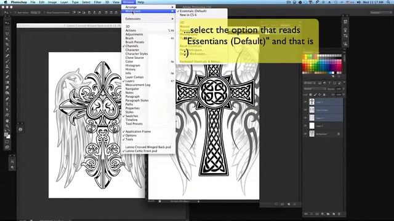Viewport: 394px width, 221px height.
Task: Open the layer Fill dropdown arrow
Action: click(344, 95)
